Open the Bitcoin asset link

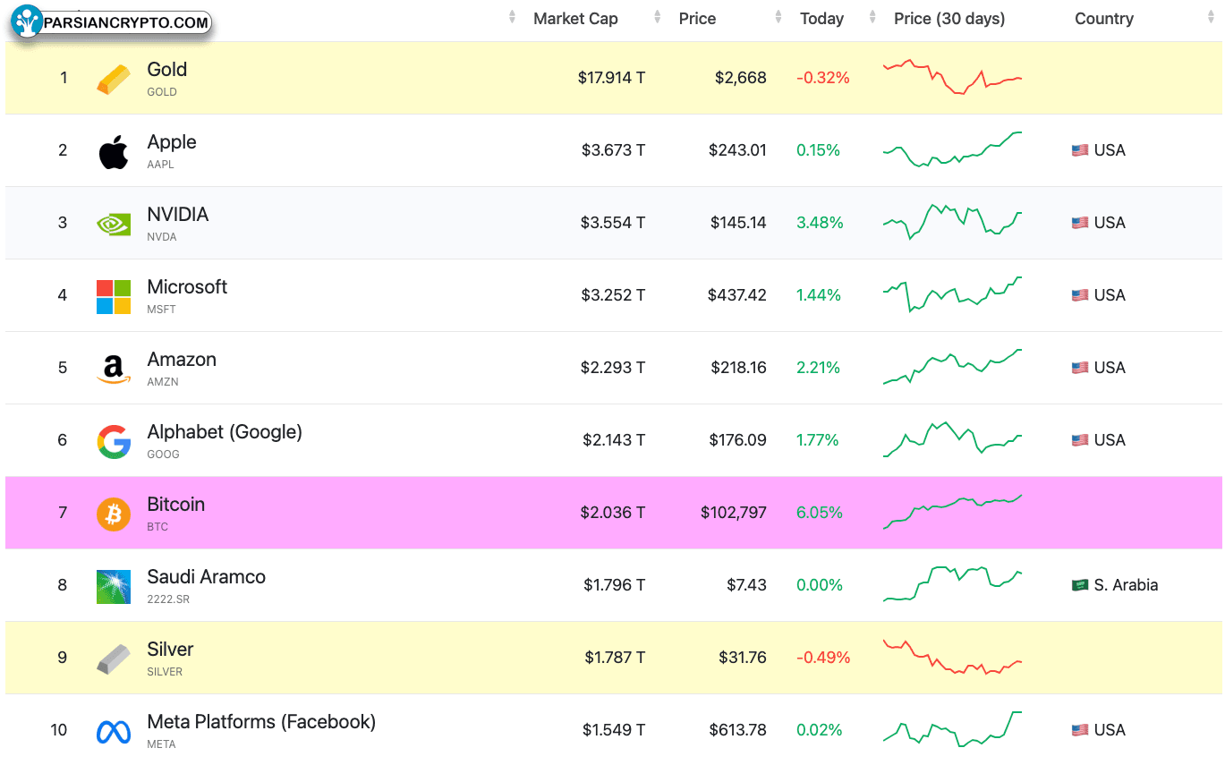pos(176,505)
